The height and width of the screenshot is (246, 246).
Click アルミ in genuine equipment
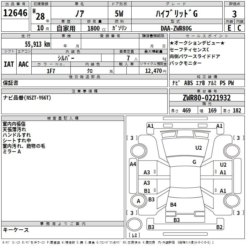(212, 83)
